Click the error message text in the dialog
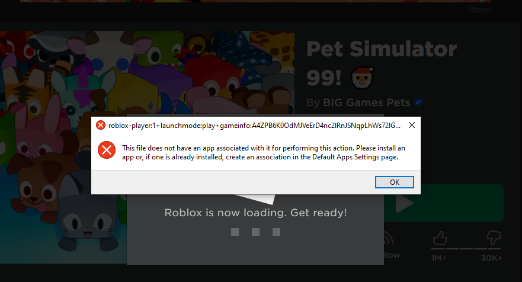522x282 pixels. 263,152
